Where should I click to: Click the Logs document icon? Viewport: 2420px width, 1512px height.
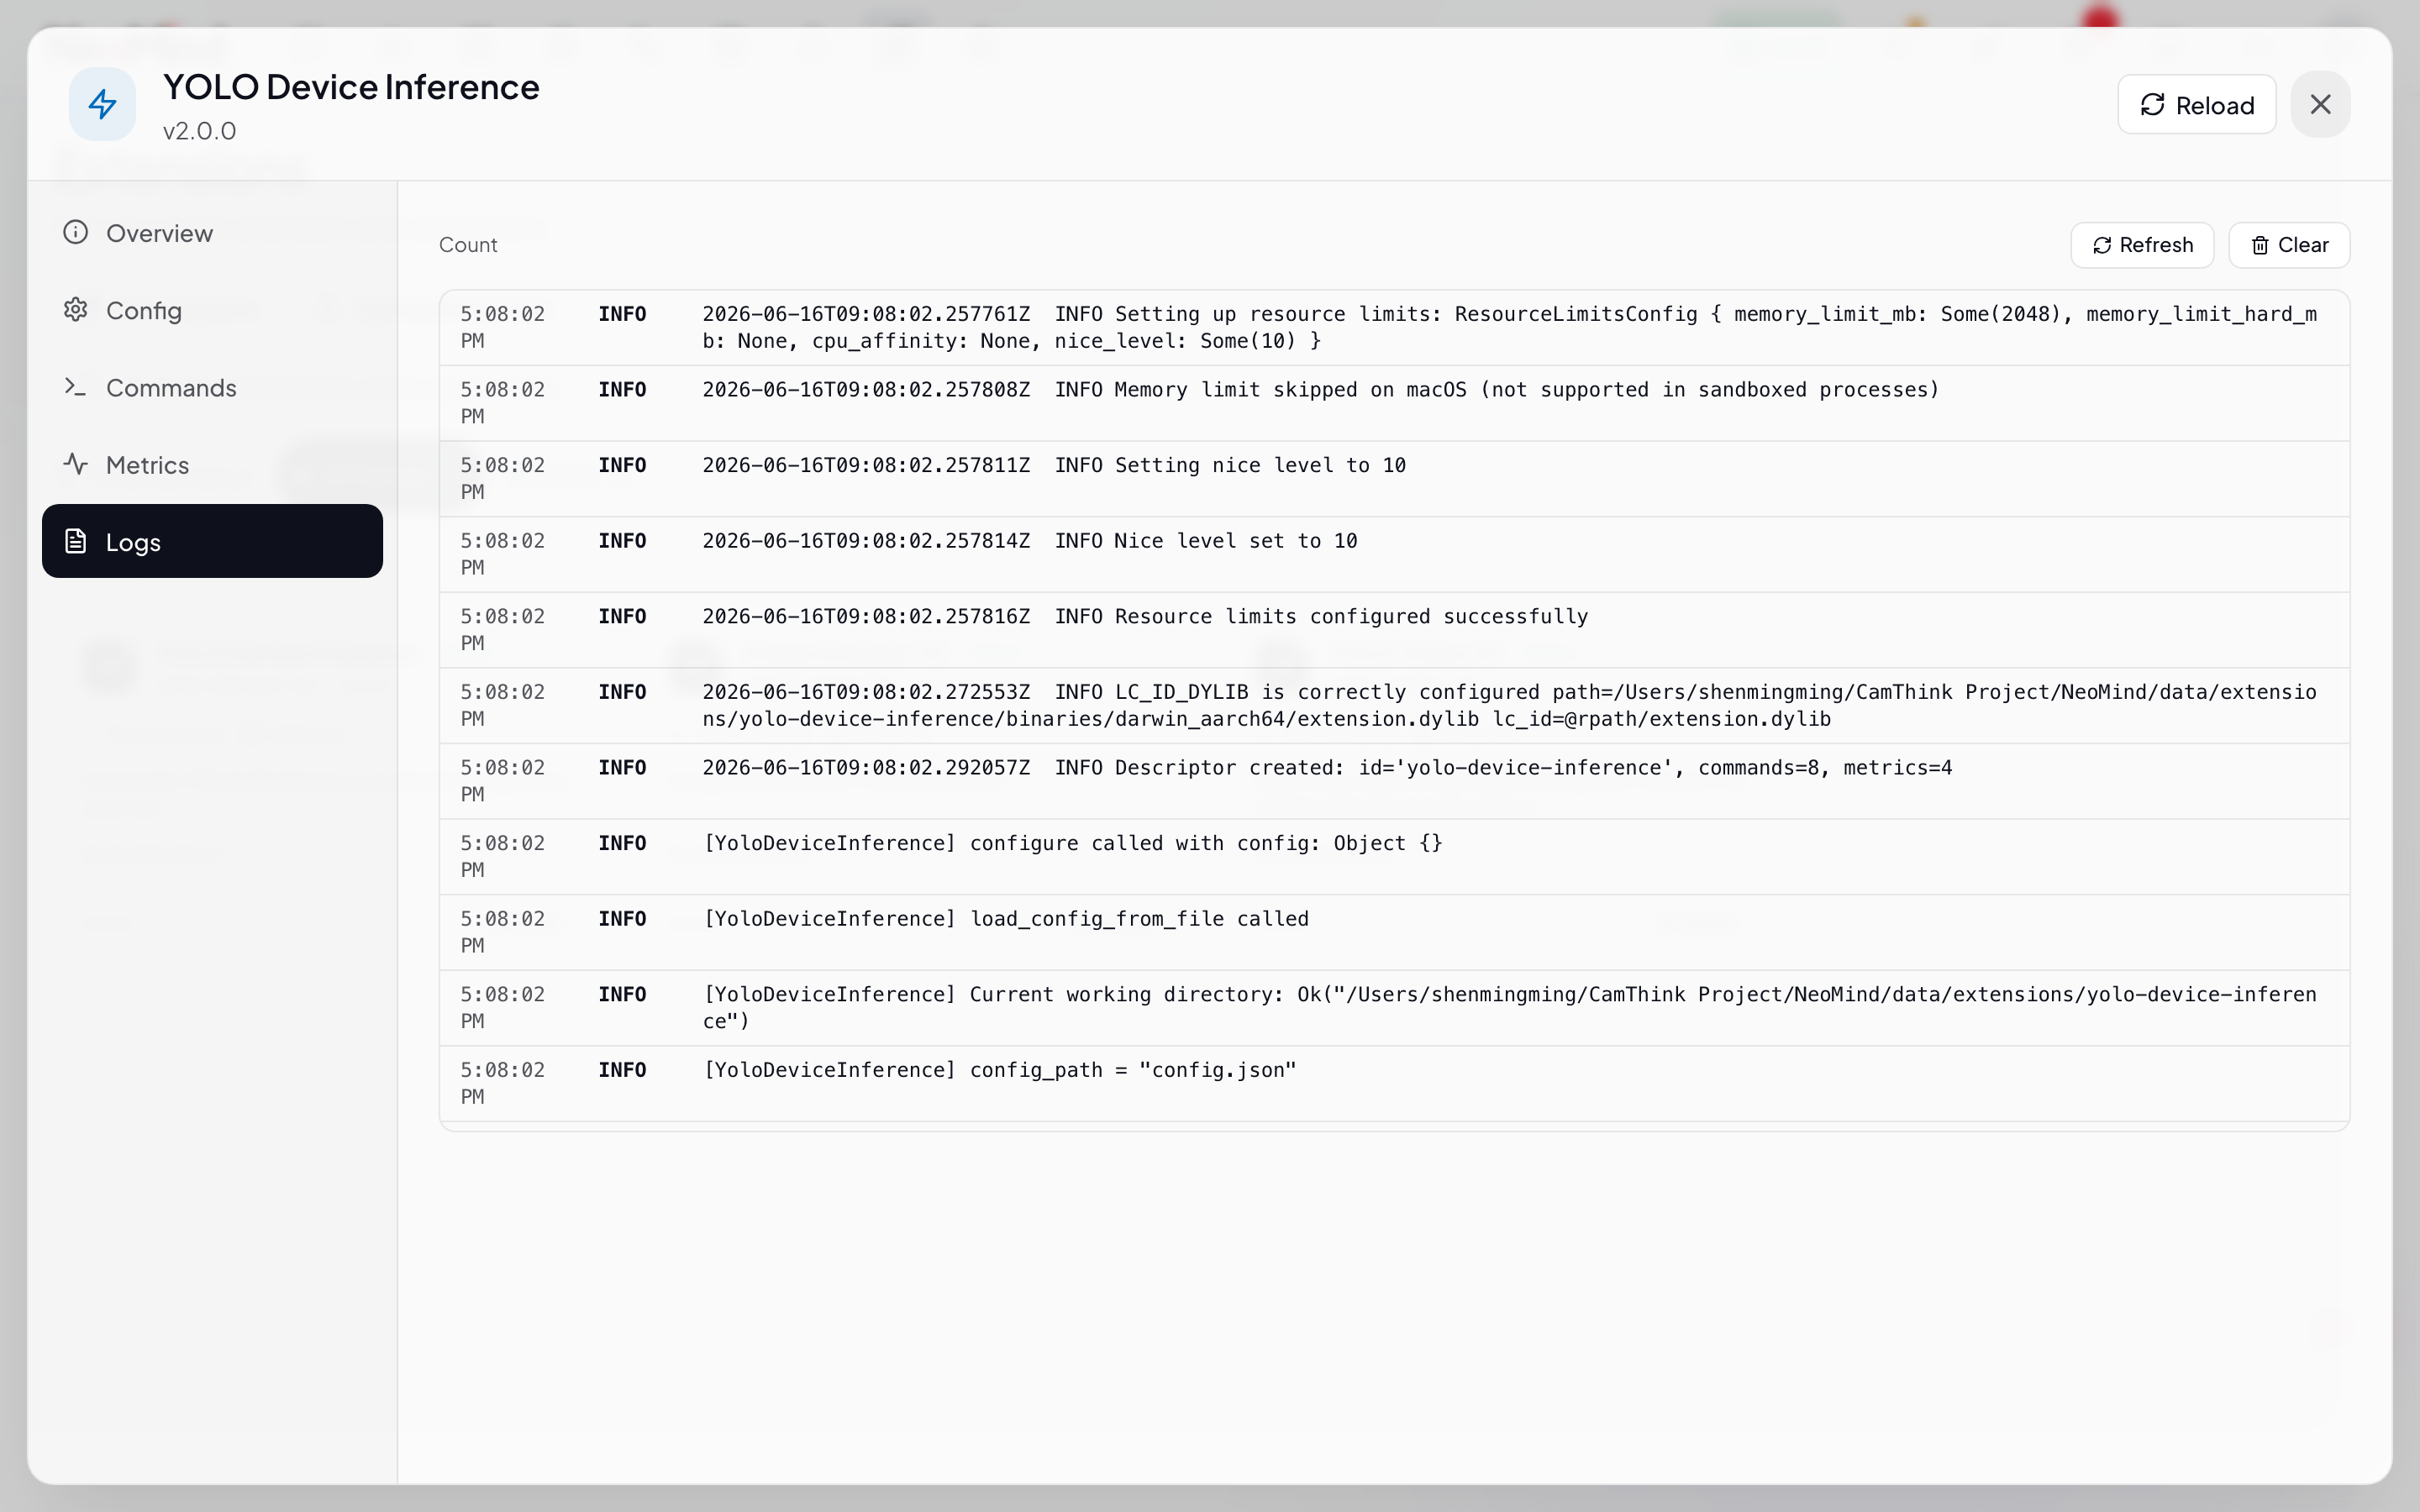click(76, 541)
